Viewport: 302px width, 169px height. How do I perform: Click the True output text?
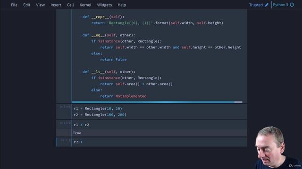click(77, 133)
